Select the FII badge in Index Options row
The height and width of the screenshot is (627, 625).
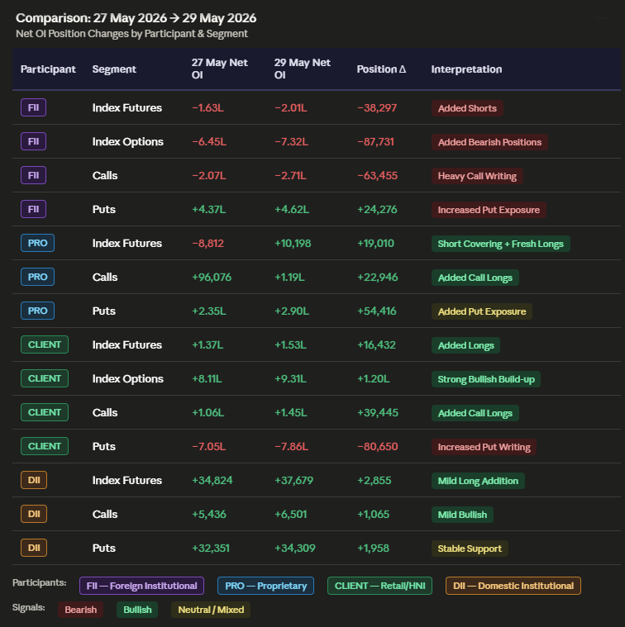click(34, 141)
